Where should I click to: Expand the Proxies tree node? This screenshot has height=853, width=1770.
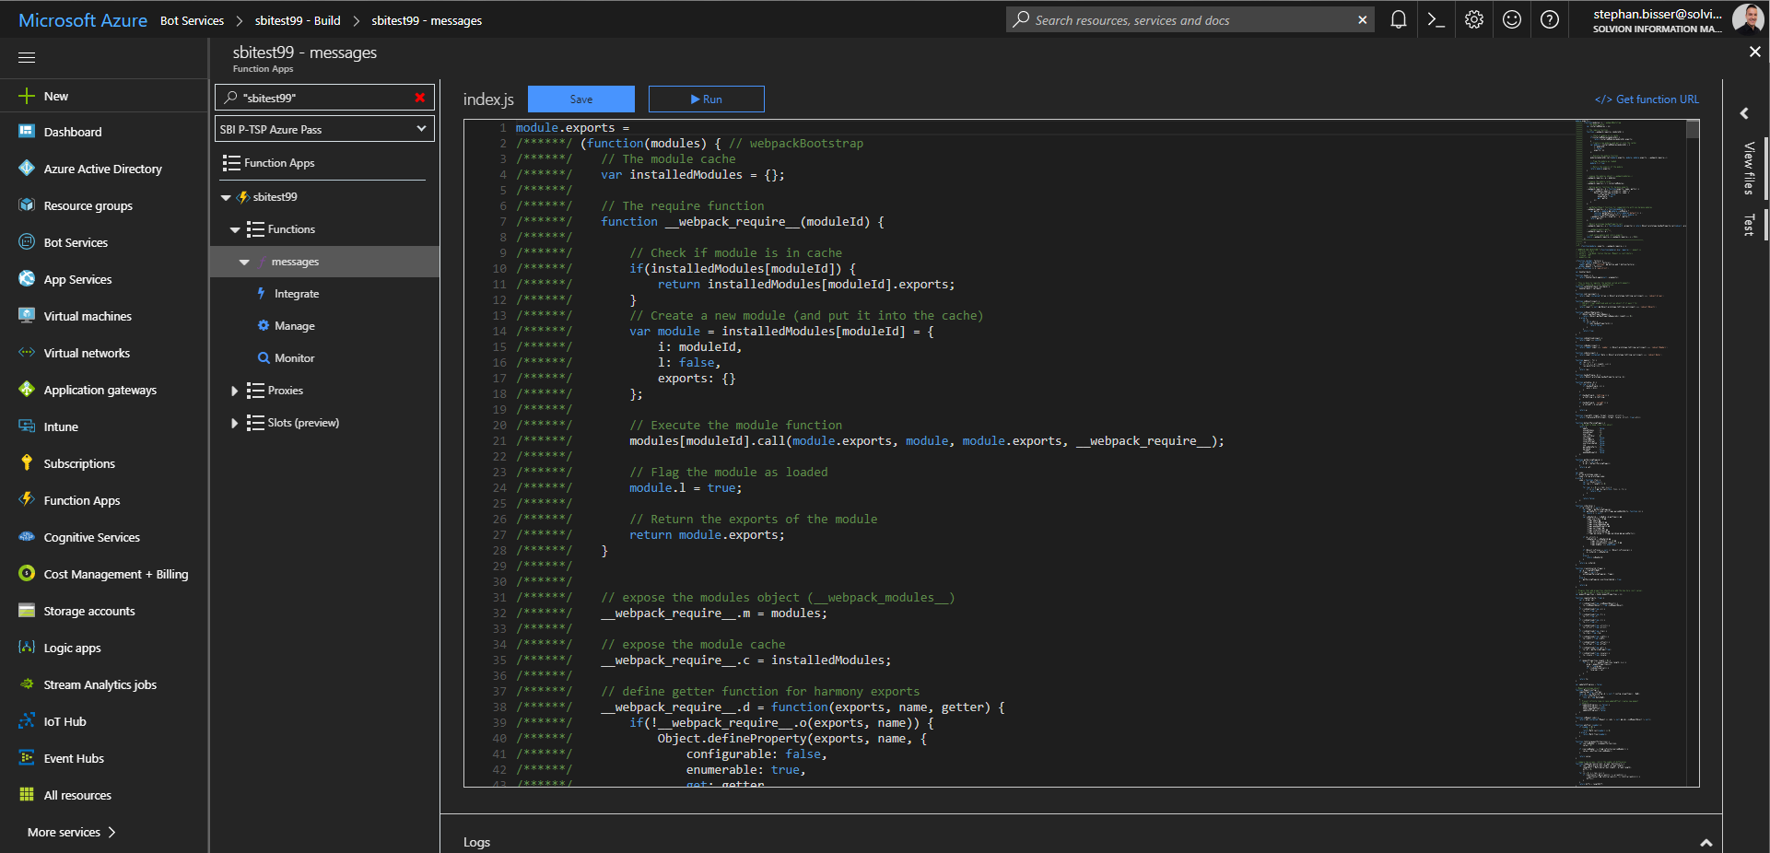(x=235, y=391)
